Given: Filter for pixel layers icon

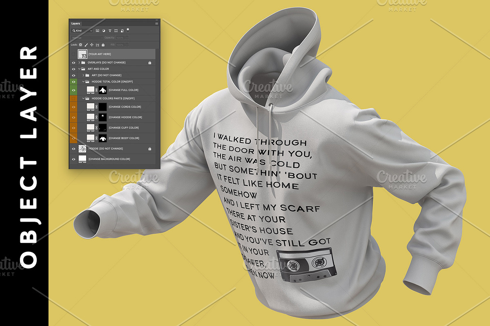Looking at the screenshot, I should [98, 31].
